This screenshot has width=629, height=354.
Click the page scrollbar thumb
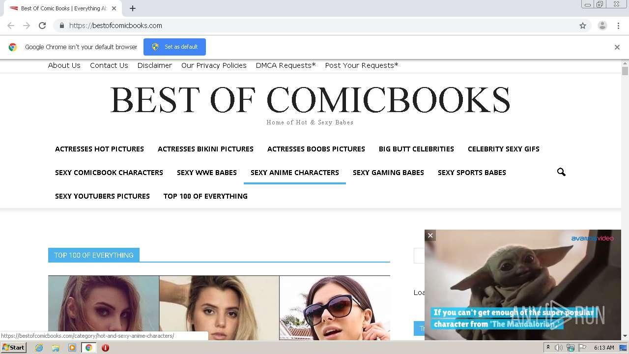pyautogui.click(x=625, y=71)
